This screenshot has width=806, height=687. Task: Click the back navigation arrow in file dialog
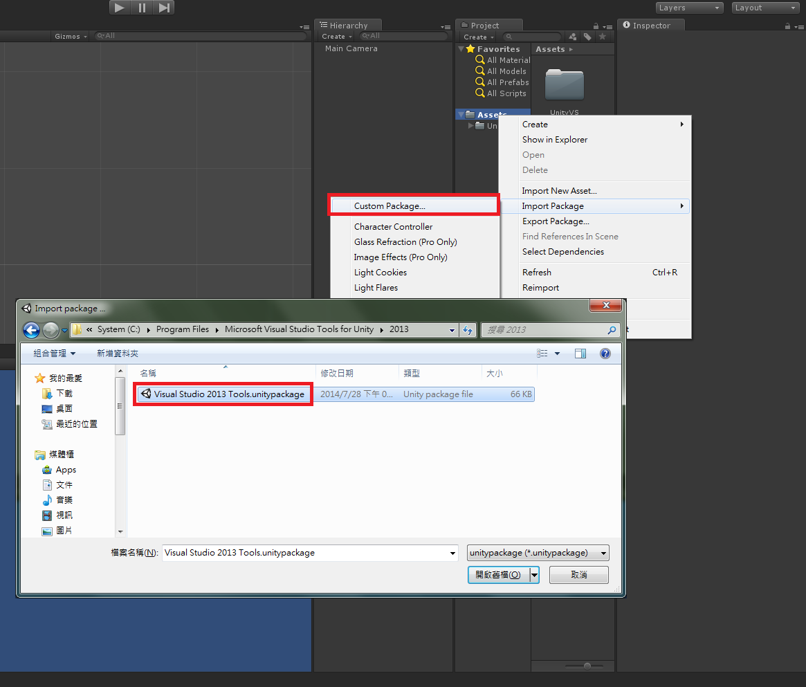[x=30, y=330]
